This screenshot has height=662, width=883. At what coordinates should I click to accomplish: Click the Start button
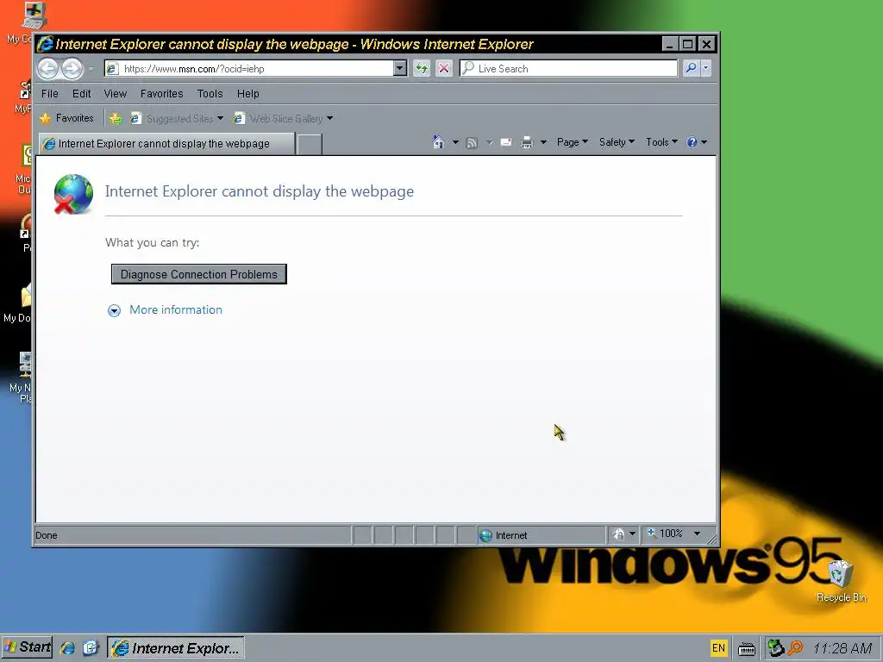27,647
